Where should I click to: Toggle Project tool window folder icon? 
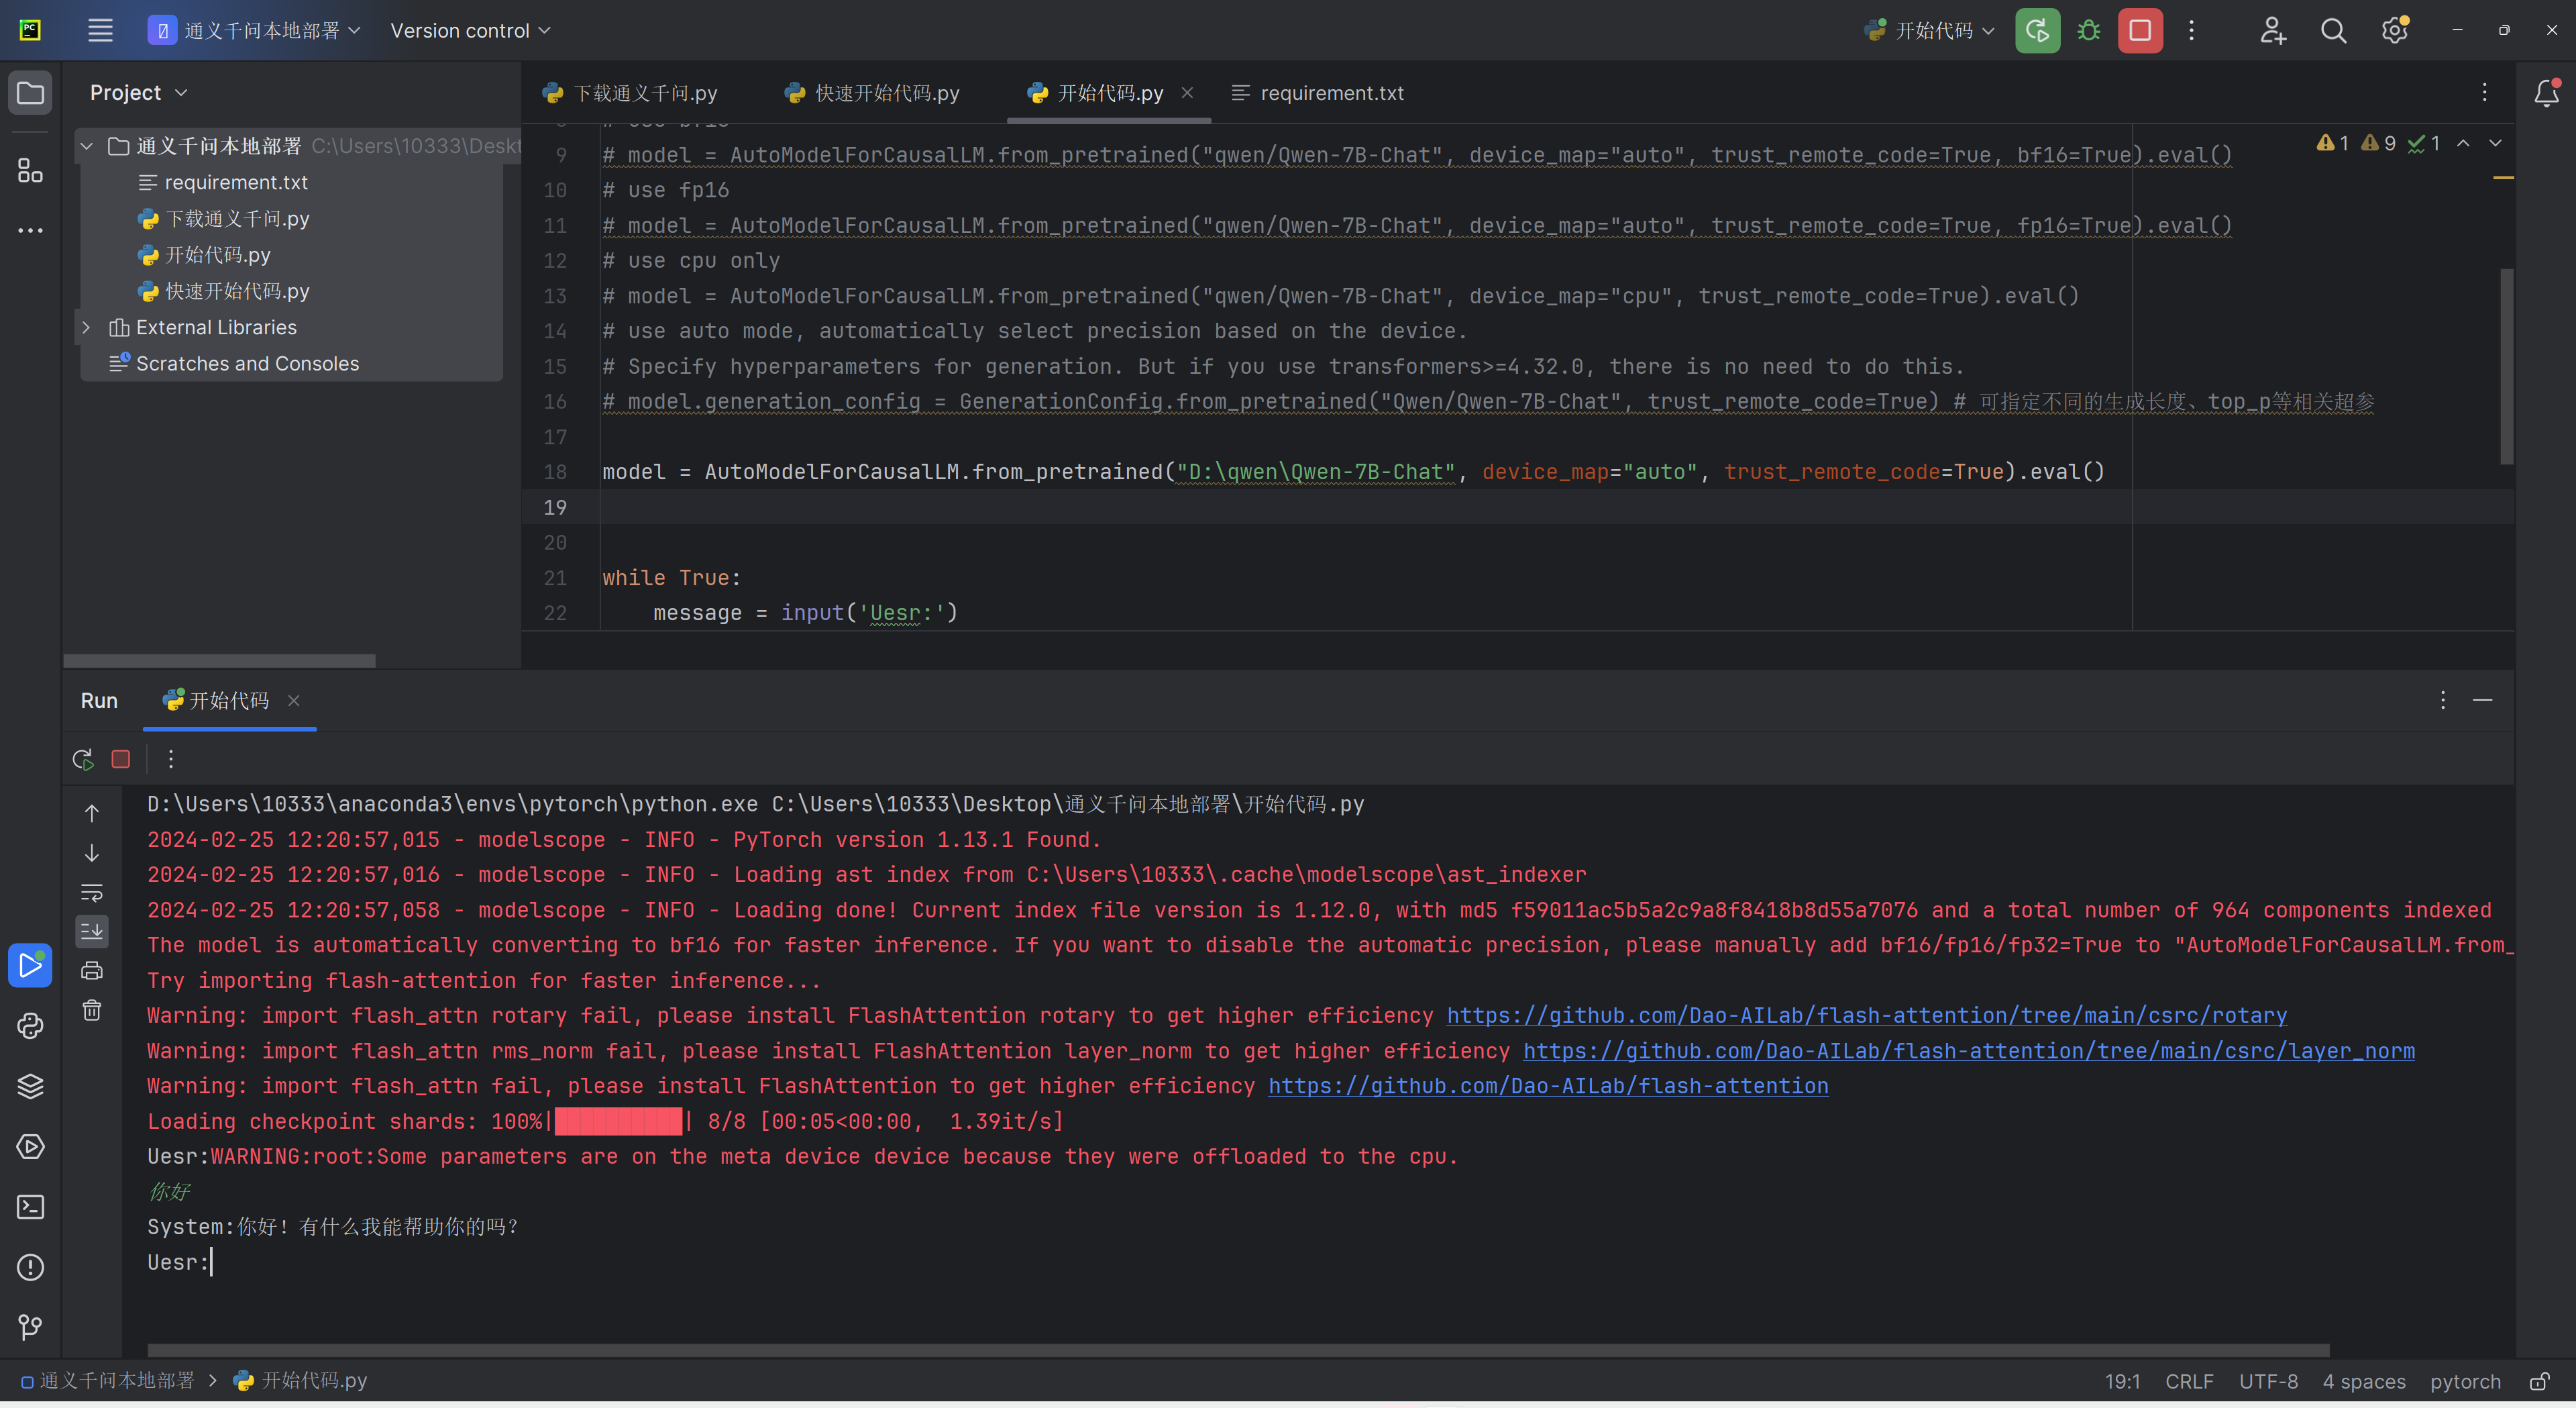30,93
